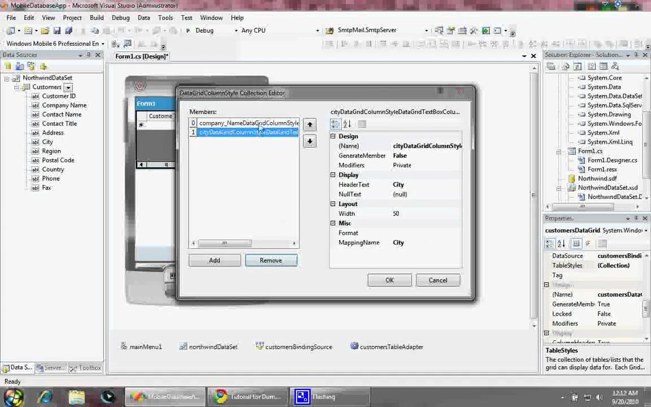The width and height of the screenshot is (651, 407).
Task: Select mainMenu1 component in tray
Action: click(x=141, y=347)
